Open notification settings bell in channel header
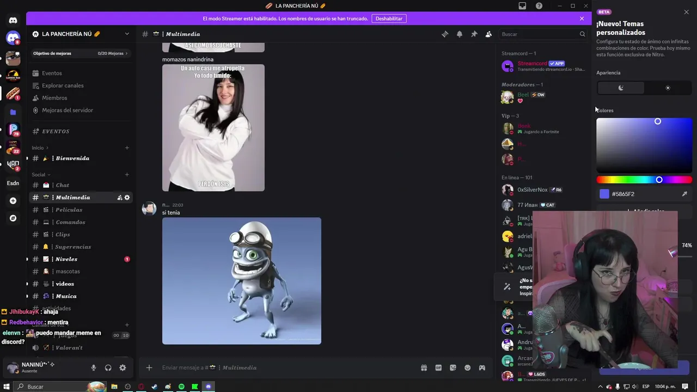The height and width of the screenshot is (392, 697). point(460,34)
